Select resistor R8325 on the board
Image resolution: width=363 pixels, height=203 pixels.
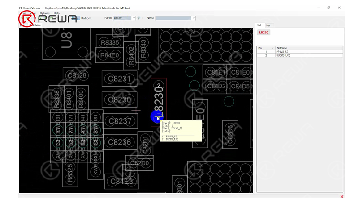(70, 173)
